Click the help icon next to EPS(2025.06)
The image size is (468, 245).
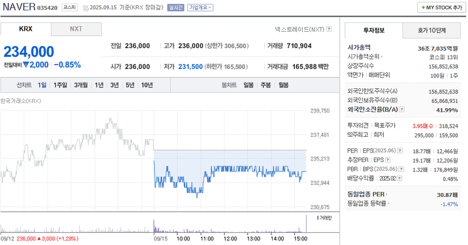(400, 151)
